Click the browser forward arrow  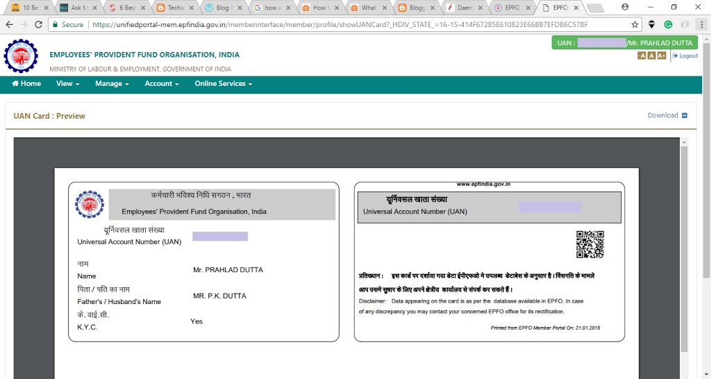24,24
